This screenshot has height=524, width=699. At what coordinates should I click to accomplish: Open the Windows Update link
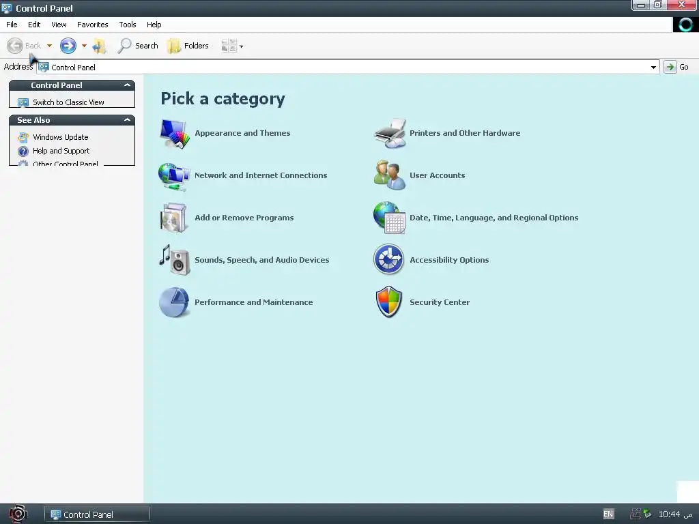point(61,137)
